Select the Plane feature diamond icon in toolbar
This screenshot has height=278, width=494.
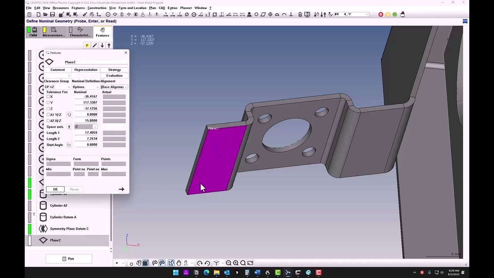tap(115, 15)
